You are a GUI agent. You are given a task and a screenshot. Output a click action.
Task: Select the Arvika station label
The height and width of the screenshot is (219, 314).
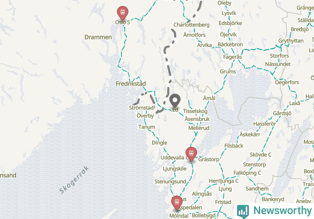[x=204, y=45]
